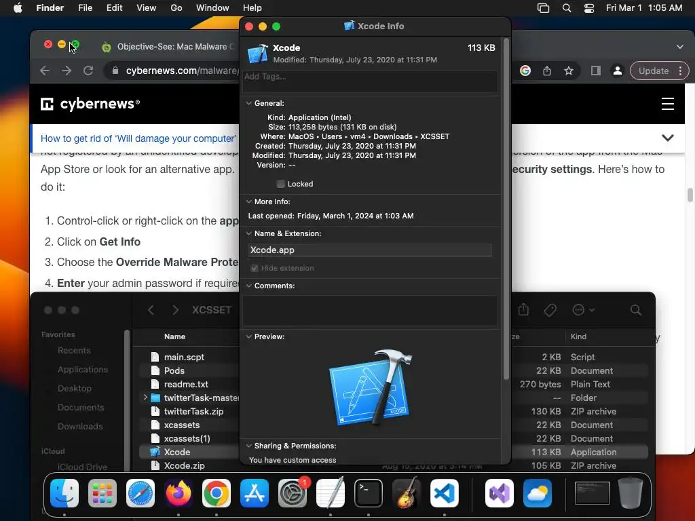The height and width of the screenshot is (521, 695).
Task: Click the Xcode Info window scrollbar
Action: 506,208
